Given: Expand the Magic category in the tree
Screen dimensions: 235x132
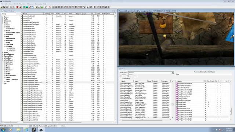Looking at the screenshot, I should click(x=3, y=52).
